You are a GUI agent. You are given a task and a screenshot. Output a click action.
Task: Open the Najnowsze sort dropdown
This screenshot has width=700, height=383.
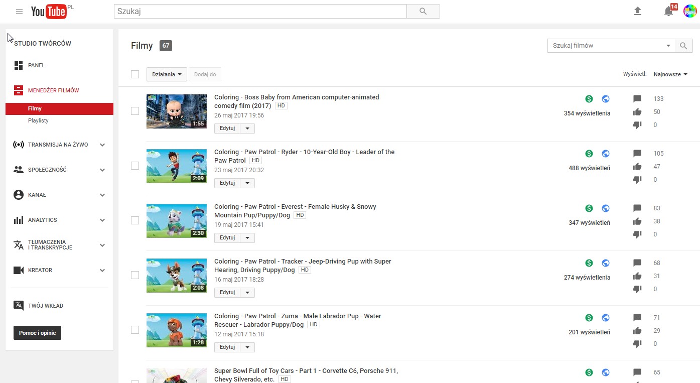670,74
